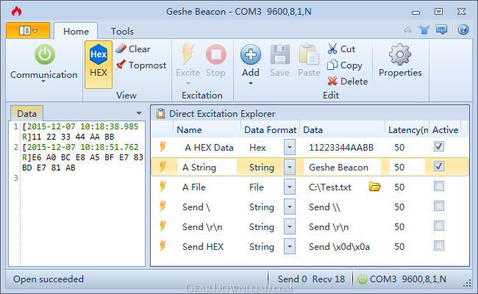Click lightning icon of Send \ row
This screenshot has width=478, height=294.
[x=163, y=206]
